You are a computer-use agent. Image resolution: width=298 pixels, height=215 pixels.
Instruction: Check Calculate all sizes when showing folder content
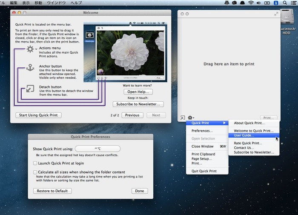35,172
